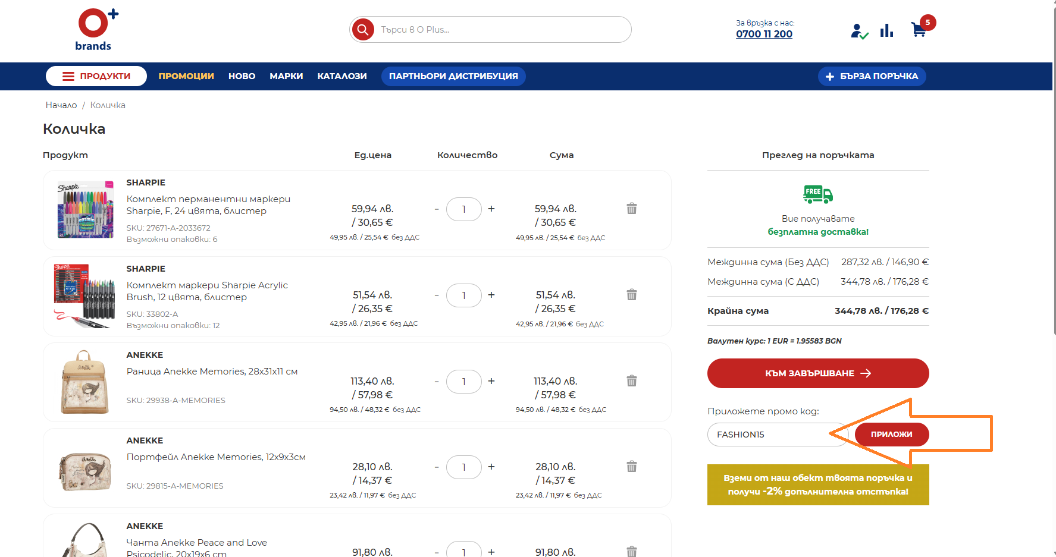Expand the ПРОДУКТИ hamburger menu
The image size is (1056, 557).
[x=96, y=76]
